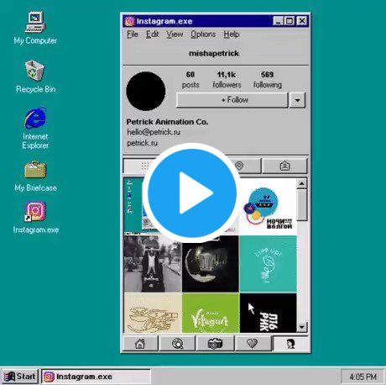Open the hello@petrick.ru email link
Viewport: 386px width, 385px height.
(x=154, y=132)
